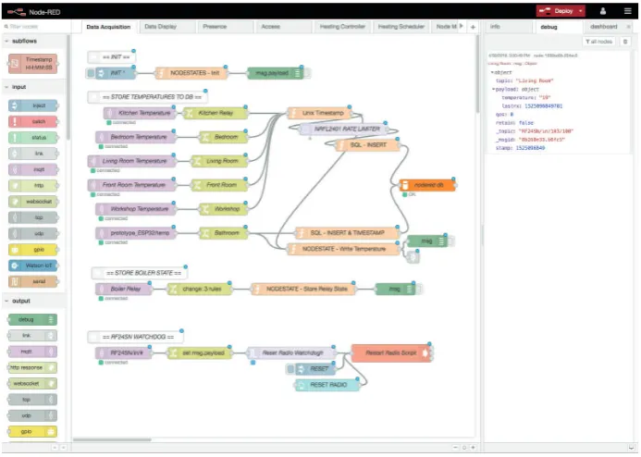Toggle the msg debug node after NODESTATE Write
Screen dimensions: 641x457
pos(451,241)
